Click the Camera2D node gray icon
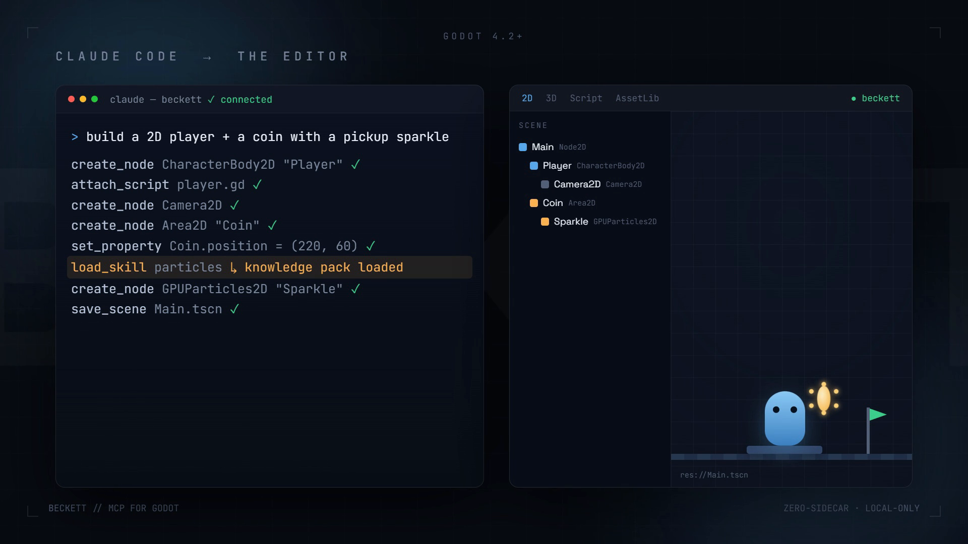This screenshot has height=544, width=968. 545,184
